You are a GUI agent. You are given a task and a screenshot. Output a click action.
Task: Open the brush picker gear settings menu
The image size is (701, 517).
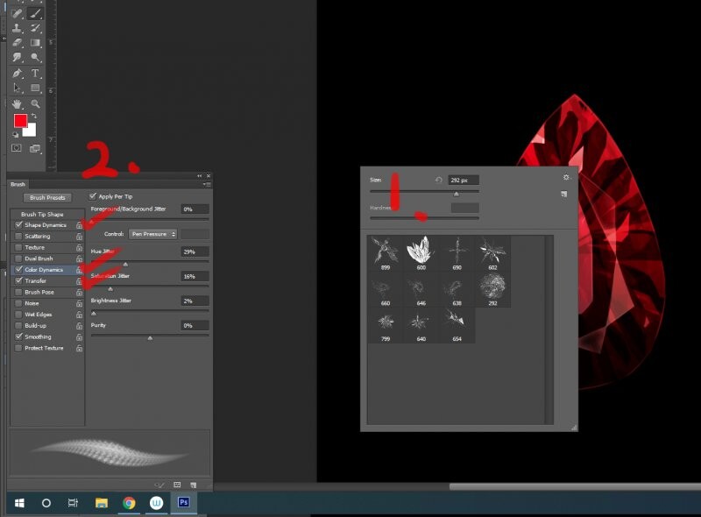coord(567,177)
